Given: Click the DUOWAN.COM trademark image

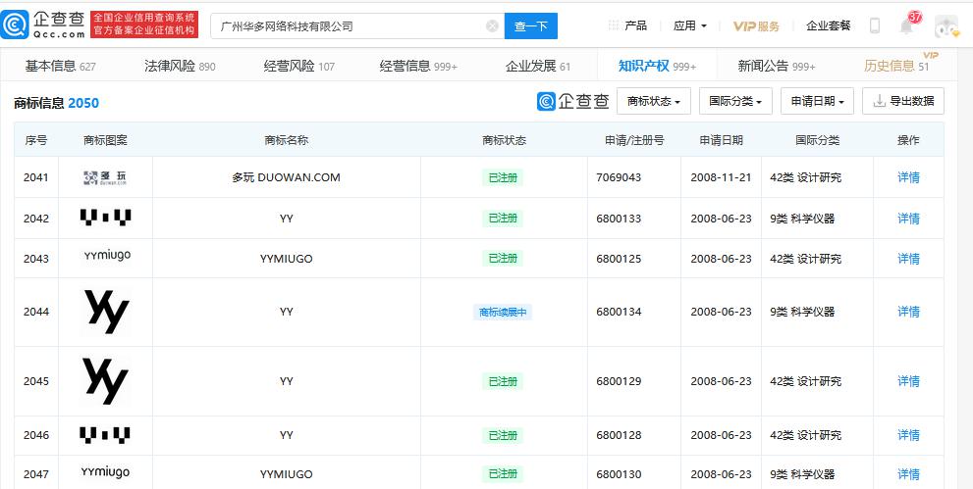Looking at the screenshot, I should coord(105,177).
